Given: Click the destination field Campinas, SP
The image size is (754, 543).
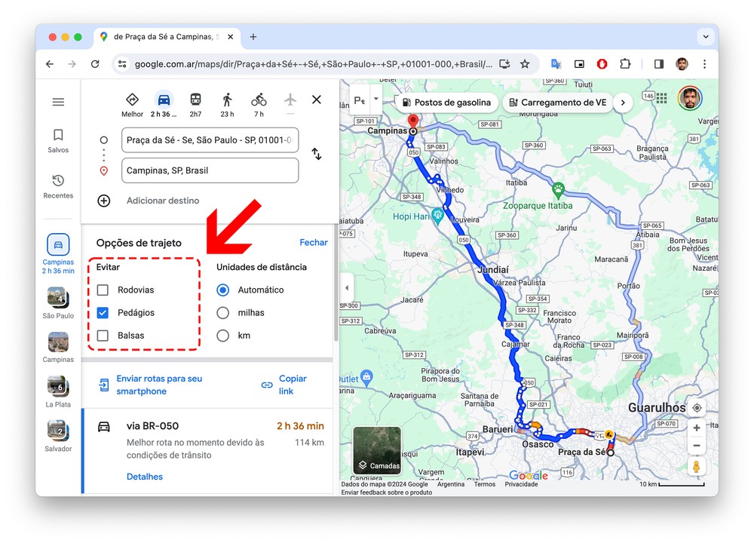Looking at the screenshot, I should pyautogui.click(x=210, y=170).
